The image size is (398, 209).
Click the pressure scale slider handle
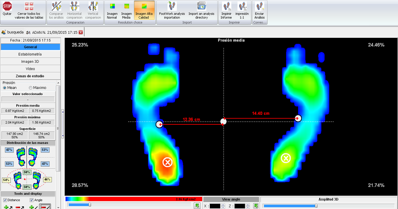point(90,205)
